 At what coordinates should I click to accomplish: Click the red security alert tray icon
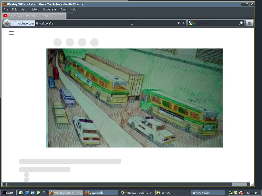pos(241,193)
